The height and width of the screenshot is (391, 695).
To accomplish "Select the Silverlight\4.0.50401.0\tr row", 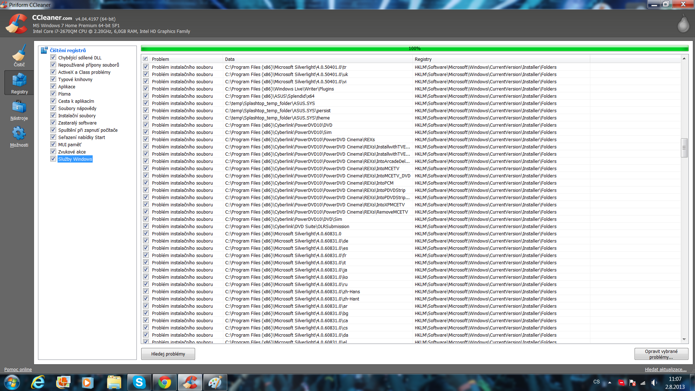I will point(411,67).
